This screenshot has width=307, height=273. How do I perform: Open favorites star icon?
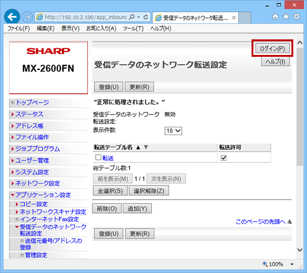(x=286, y=17)
